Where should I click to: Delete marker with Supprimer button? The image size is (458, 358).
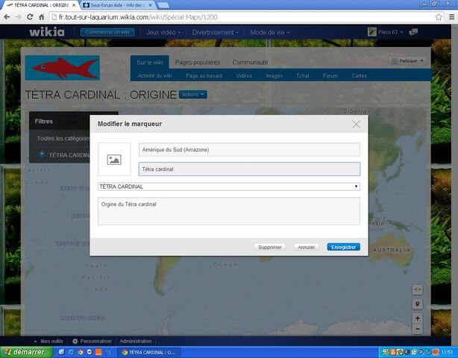click(x=269, y=247)
